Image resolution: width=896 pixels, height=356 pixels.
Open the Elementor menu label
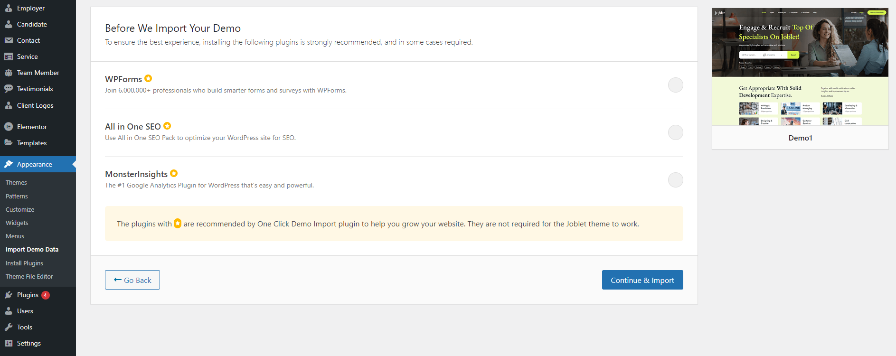click(32, 127)
